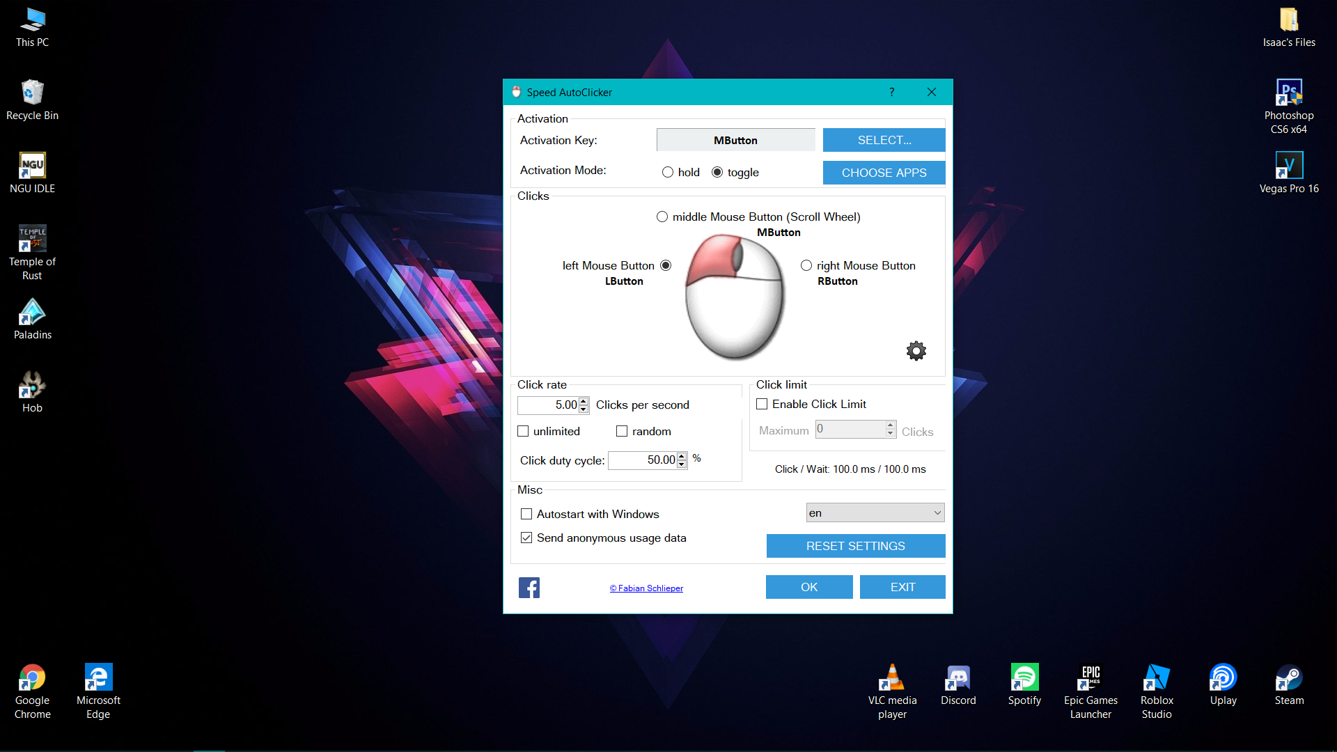Click the left Mouse Button icon
Viewport: 1337px width, 752px height.
click(664, 265)
